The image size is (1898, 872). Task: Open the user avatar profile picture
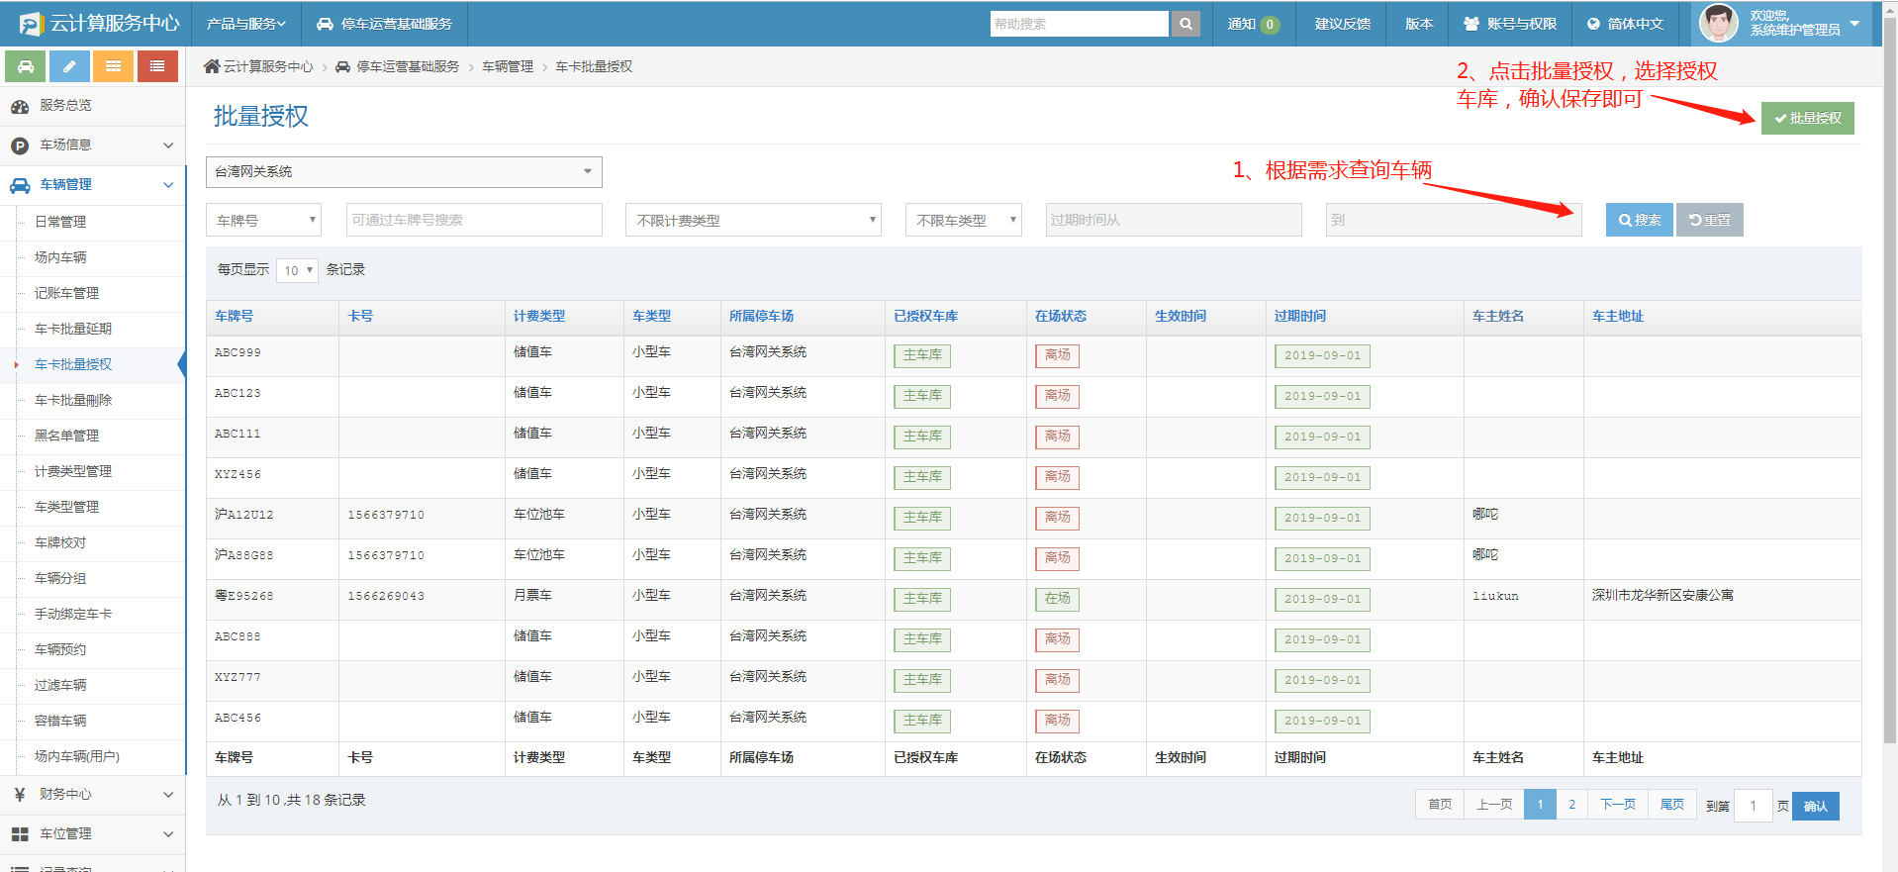coord(1718,23)
